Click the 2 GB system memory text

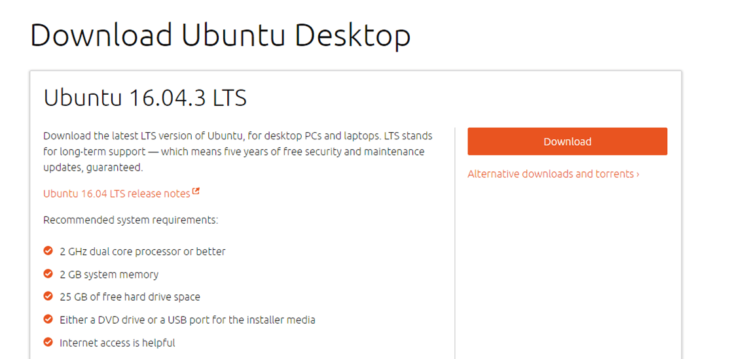pos(109,275)
